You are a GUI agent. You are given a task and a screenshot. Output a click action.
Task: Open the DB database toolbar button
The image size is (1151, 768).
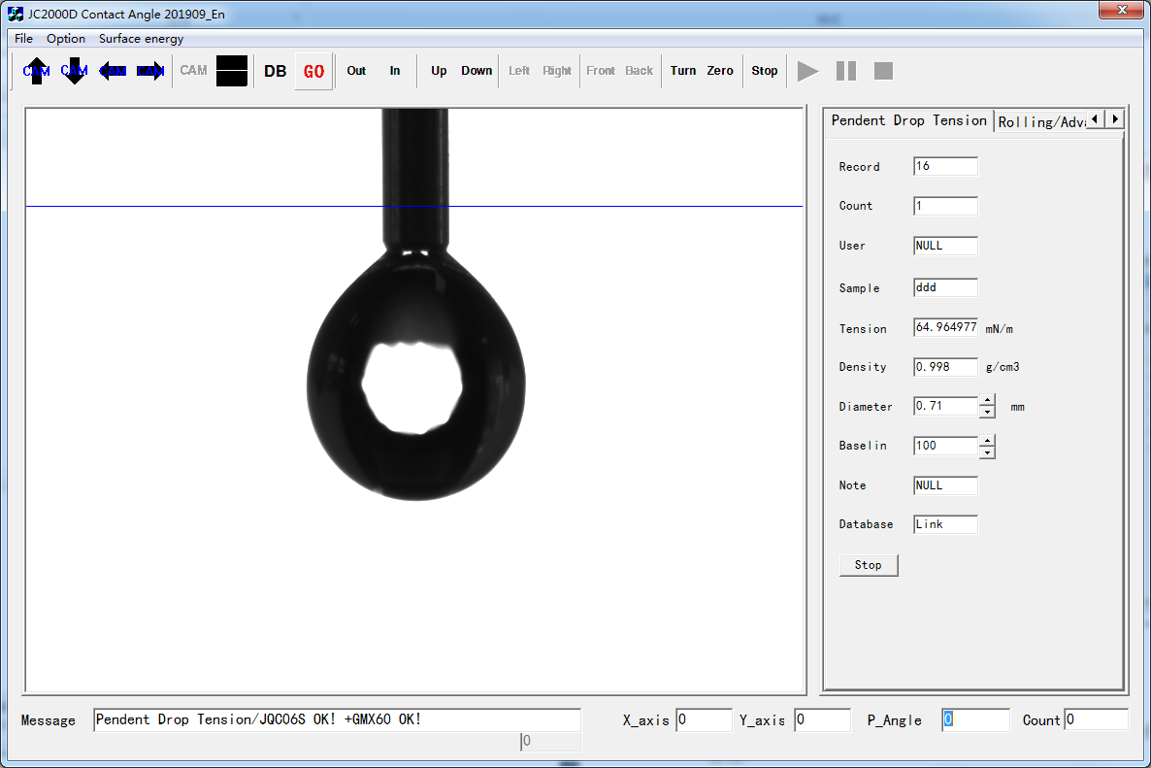click(276, 71)
